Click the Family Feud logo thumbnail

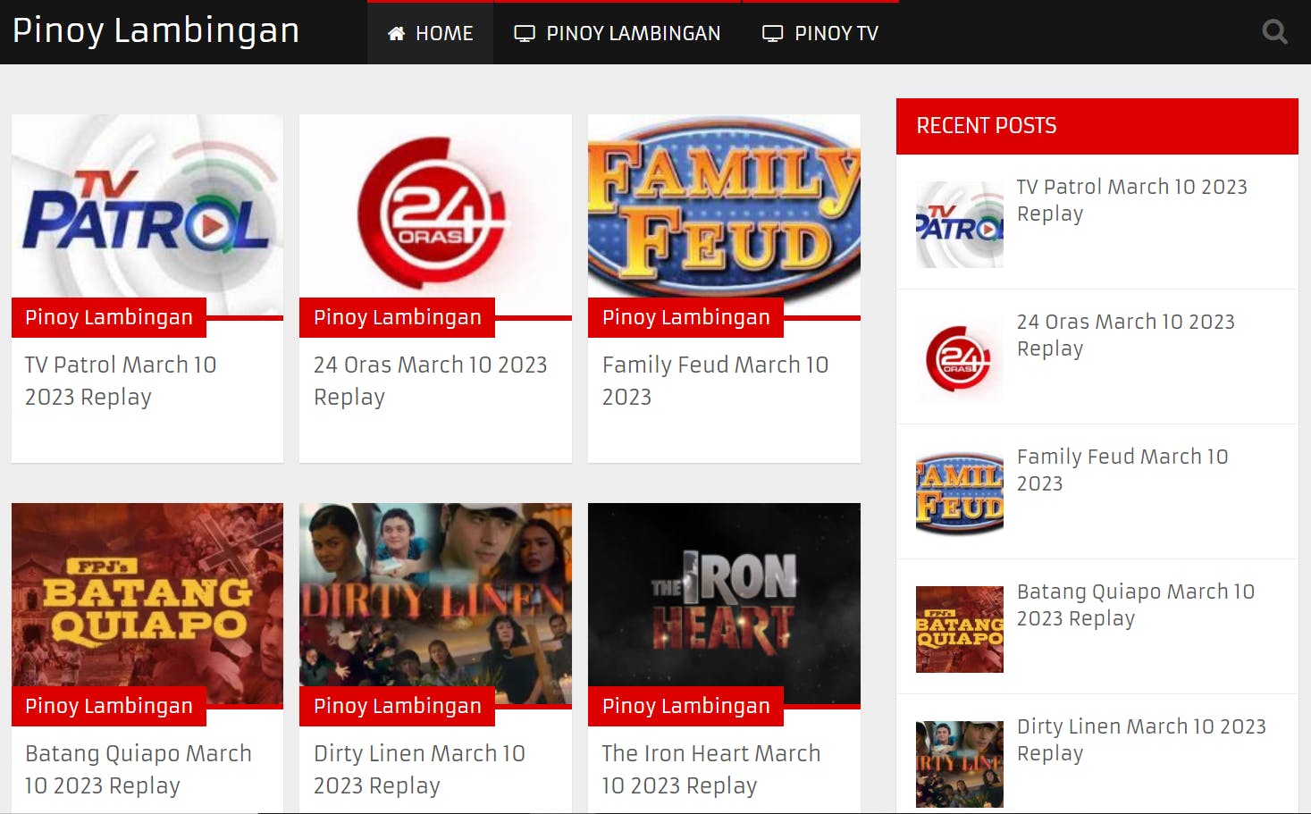724,214
